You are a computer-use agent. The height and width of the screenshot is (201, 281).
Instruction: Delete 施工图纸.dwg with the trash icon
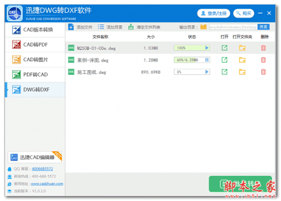click(263, 72)
